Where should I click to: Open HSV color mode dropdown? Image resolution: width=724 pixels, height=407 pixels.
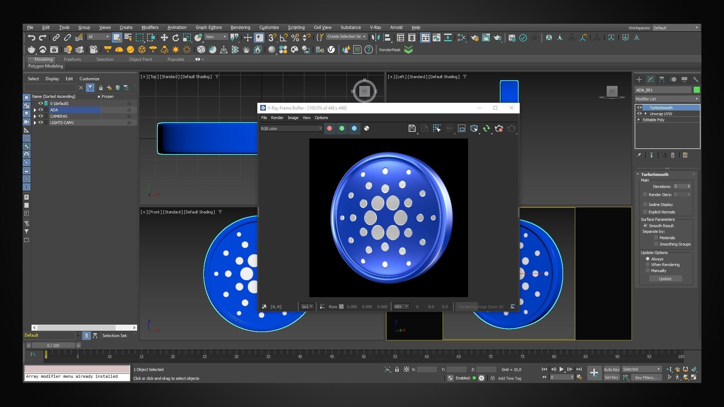coord(401,307)
